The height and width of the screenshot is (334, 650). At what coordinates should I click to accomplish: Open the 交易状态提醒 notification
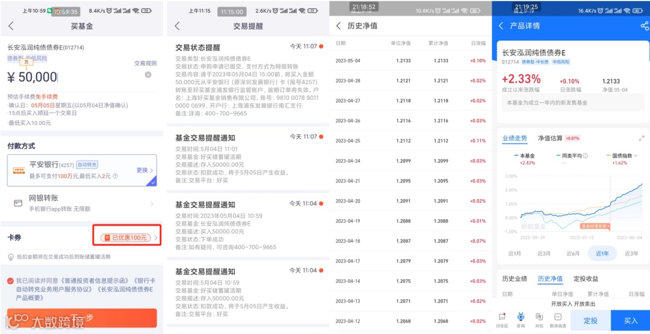[248, 79]
